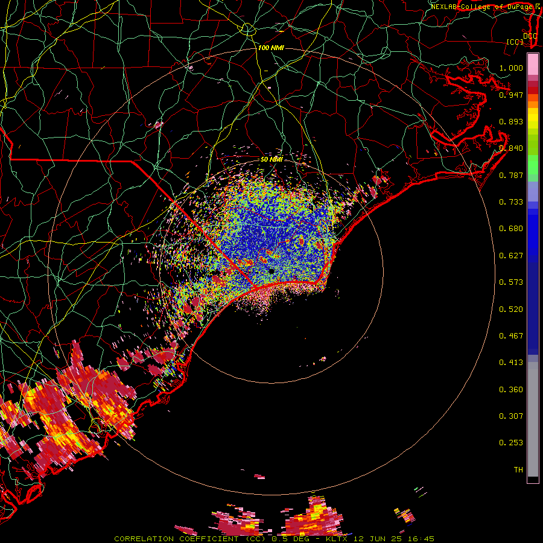Select the 0.467 scale value

point(511,336)
